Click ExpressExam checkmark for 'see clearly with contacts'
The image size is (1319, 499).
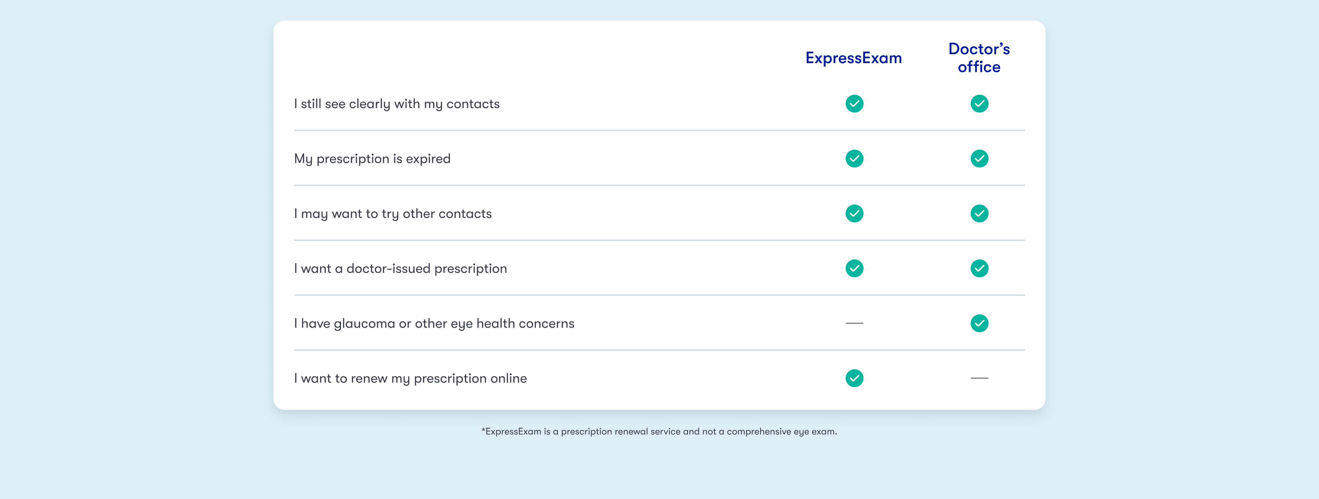[x=854, y=104]
